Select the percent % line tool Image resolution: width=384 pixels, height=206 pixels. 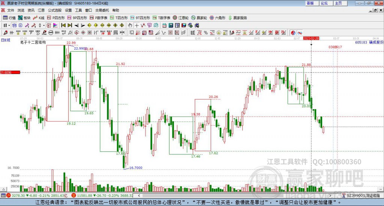(x=206, y=33)
